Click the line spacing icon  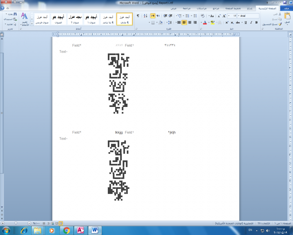170,23
